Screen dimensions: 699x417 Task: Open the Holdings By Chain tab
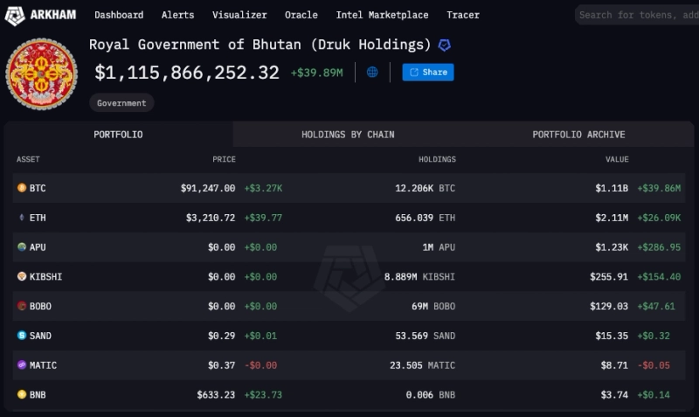tap(348, 135)
